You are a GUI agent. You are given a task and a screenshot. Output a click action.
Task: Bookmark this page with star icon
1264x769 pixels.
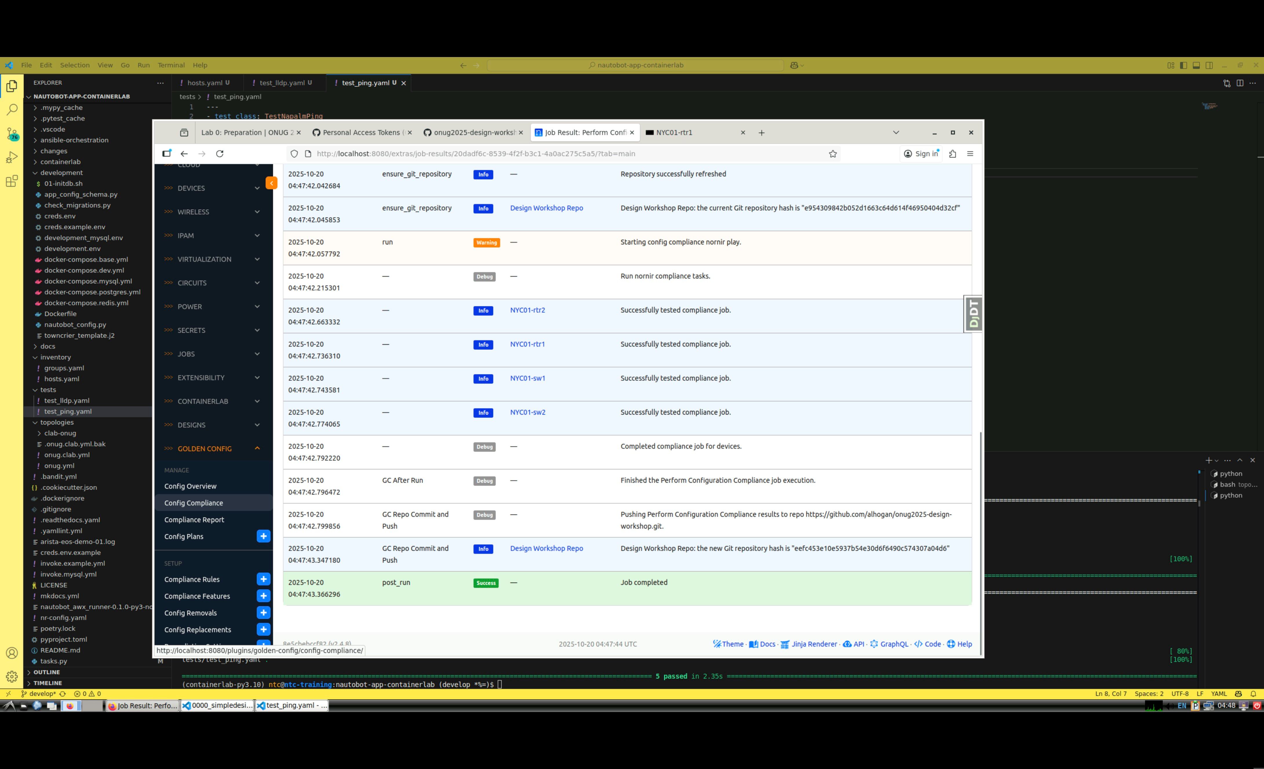[833, 154]
